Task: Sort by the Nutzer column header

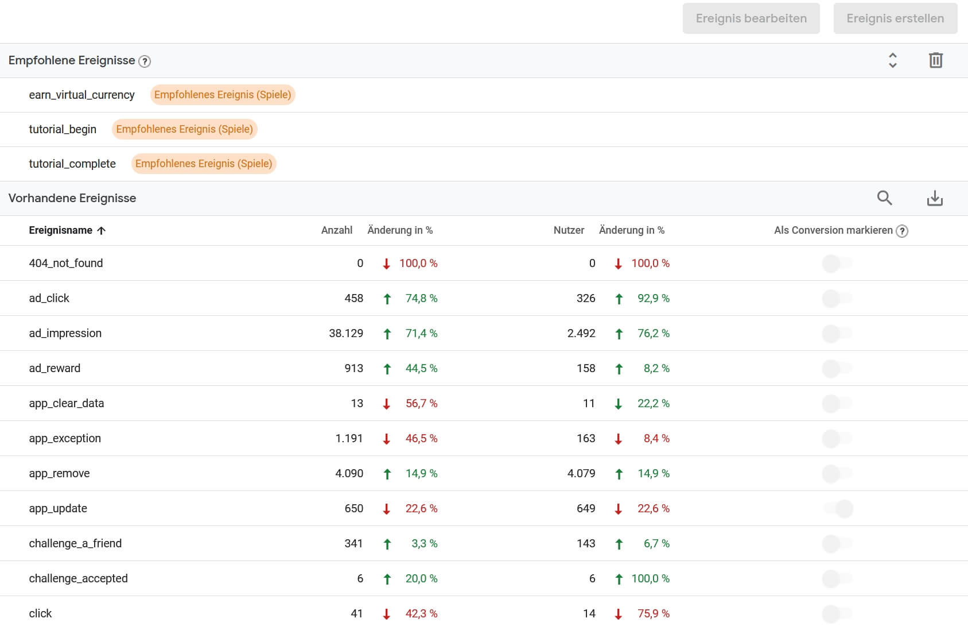Action: tap(568, 230)
